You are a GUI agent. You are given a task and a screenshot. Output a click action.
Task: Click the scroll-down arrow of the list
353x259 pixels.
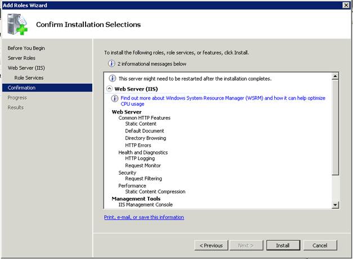click(335, 205)
